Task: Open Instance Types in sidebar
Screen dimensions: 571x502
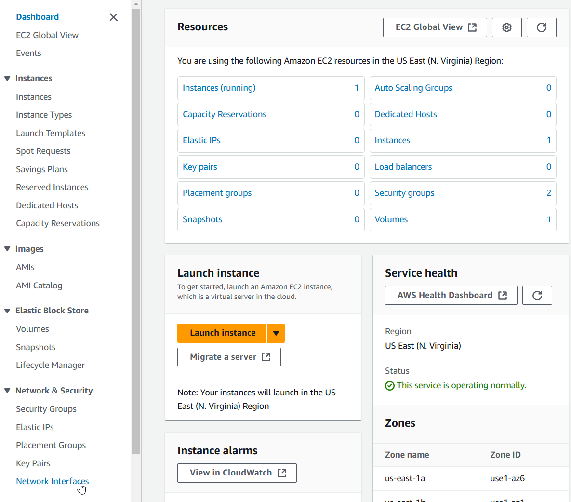Action: click(44, 115)
